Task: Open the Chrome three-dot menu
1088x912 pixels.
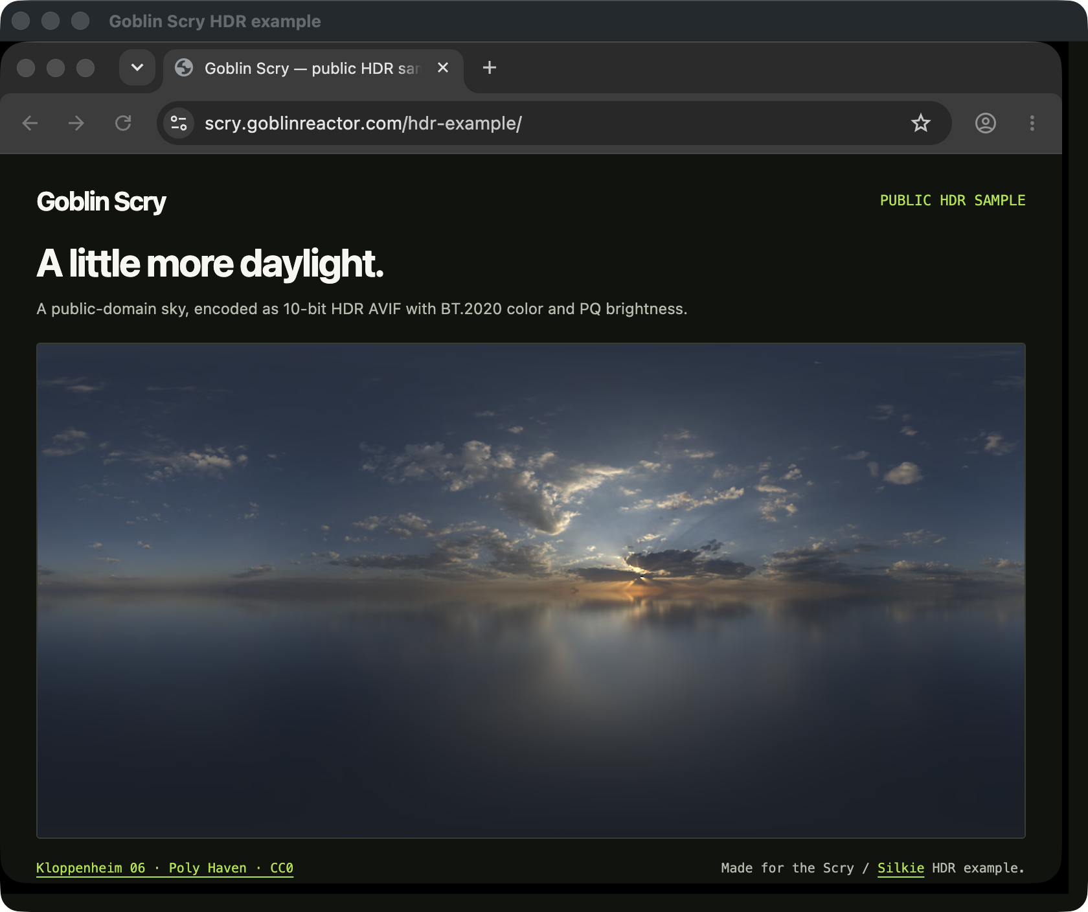Action: click(x=1032, y=123)
